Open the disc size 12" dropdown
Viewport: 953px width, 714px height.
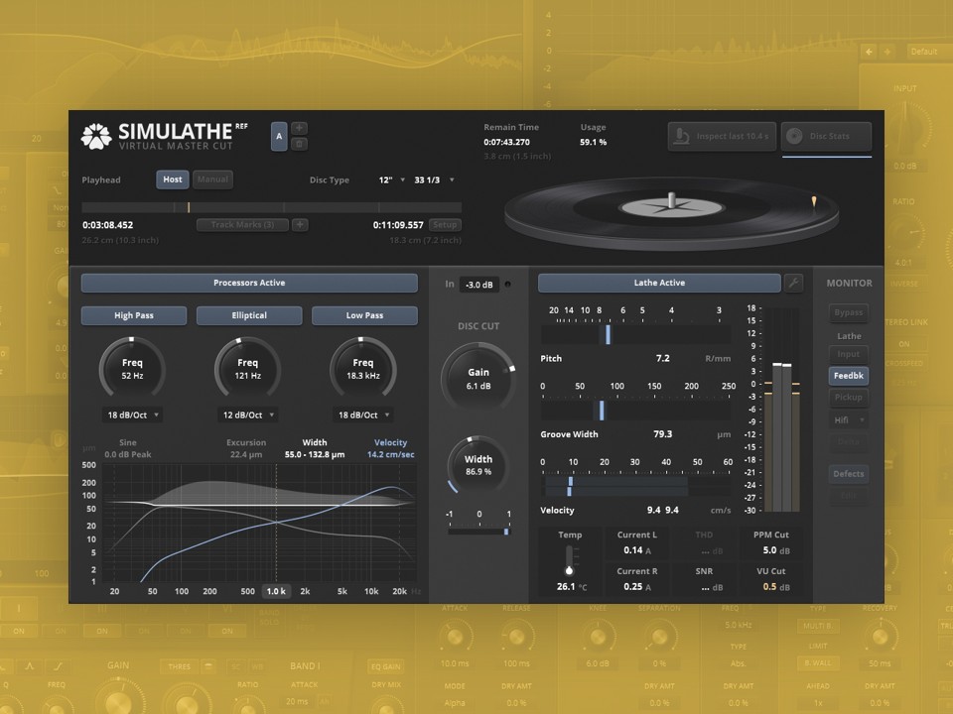pos(391,180)
